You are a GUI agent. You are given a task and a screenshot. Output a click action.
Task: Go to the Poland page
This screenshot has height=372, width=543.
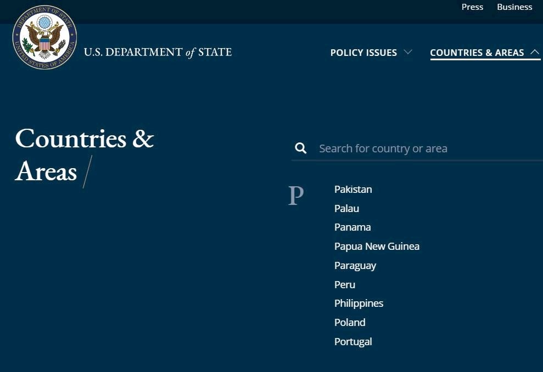point(350,322)
